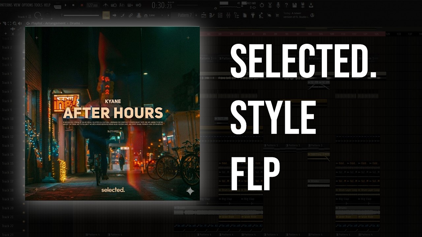Image resolution: width=422 pixels, height=237 pixels.
Task: Click the multilink to controllers link icon
Action: click(131, 15)
